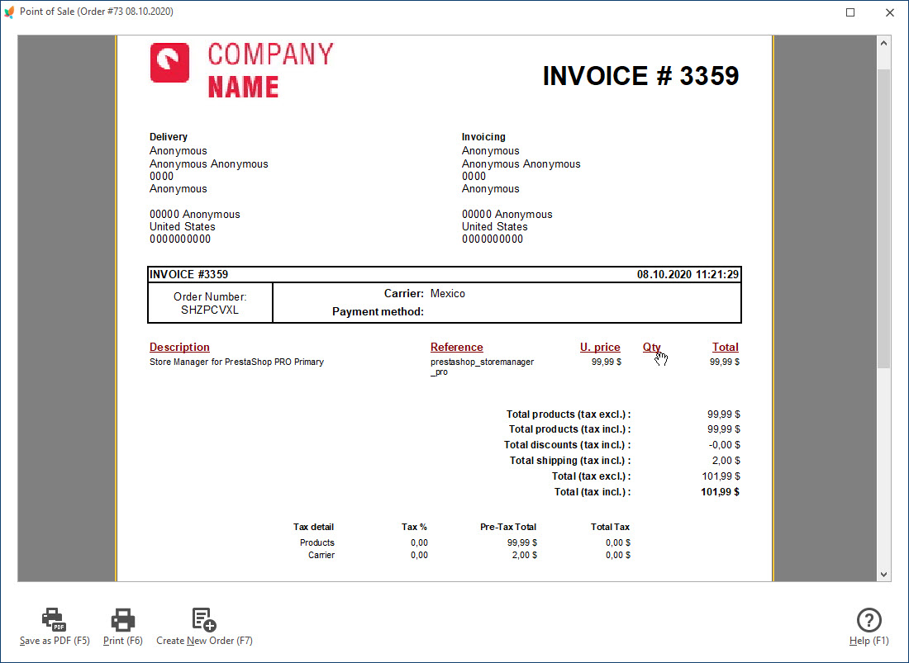Click Total (tax excl.) label
The image size is (909, 663).
[592, 476]
